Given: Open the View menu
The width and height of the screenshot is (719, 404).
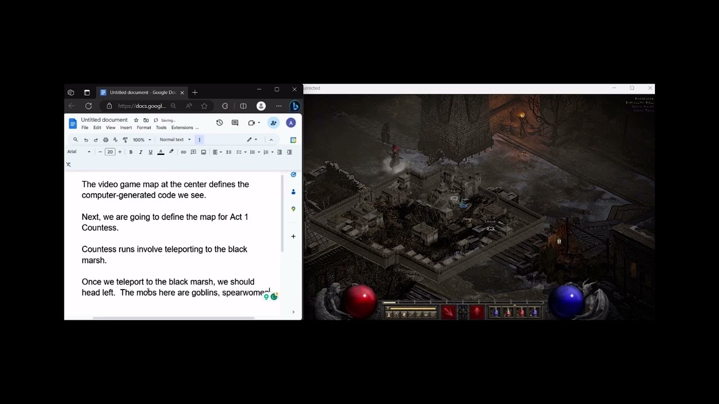Looking at the screenshot, I should tap(111, 128).
